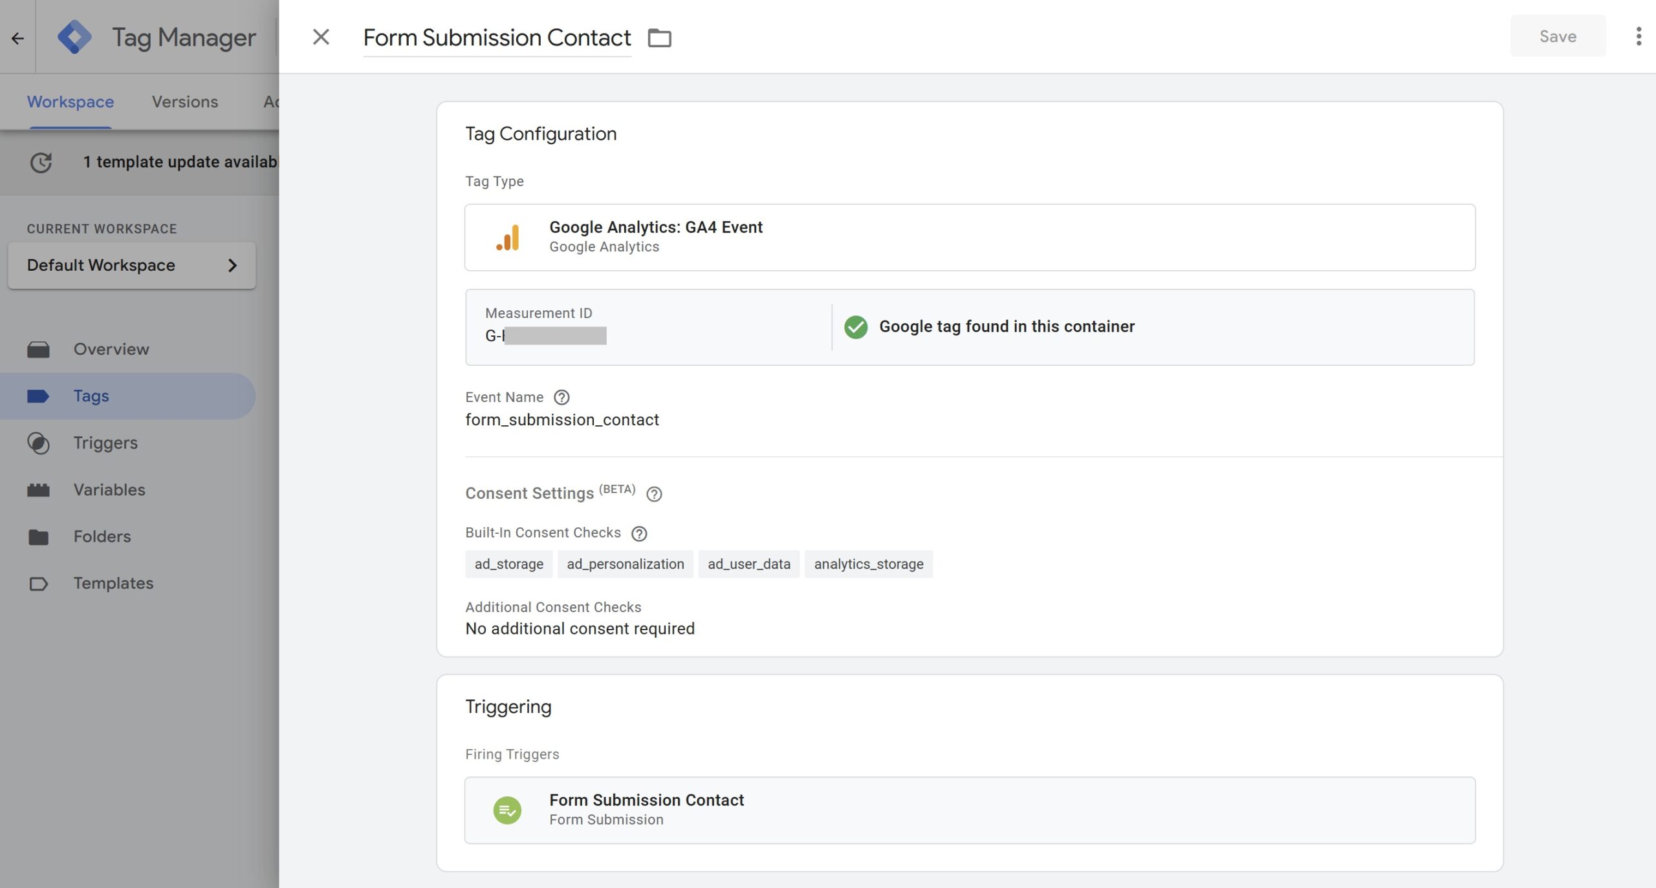Click the Variables sidebar icon
This screenshot has width=1656, height=888.
pyautogui.click(x=38, y=489)
